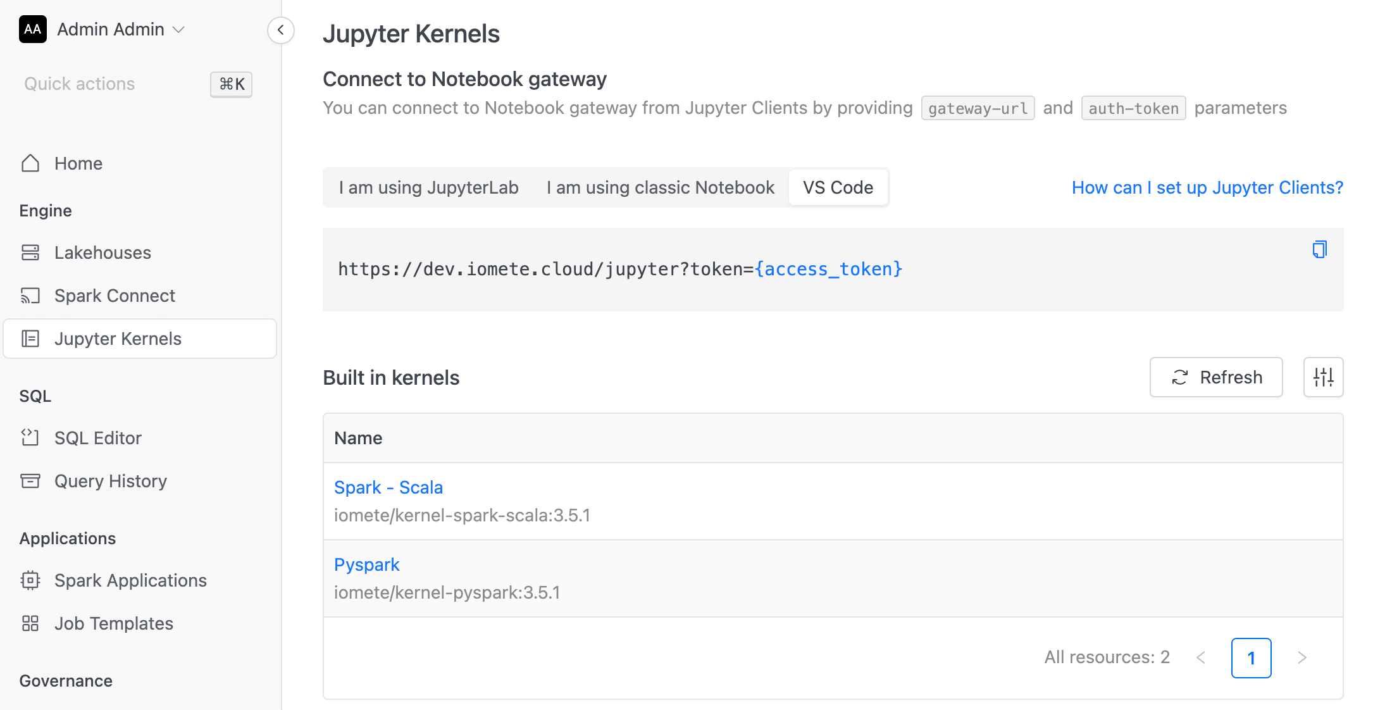
Task: Click the gateway-url code tag
Action: tap(978, 108)
